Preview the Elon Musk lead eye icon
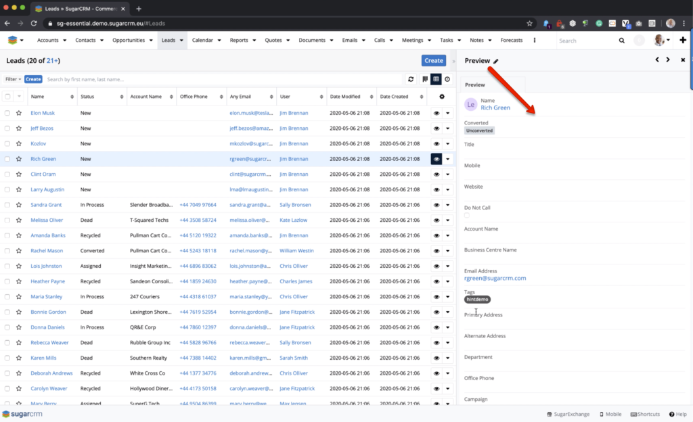The image size is (693, 422). (x=437, y=113)
